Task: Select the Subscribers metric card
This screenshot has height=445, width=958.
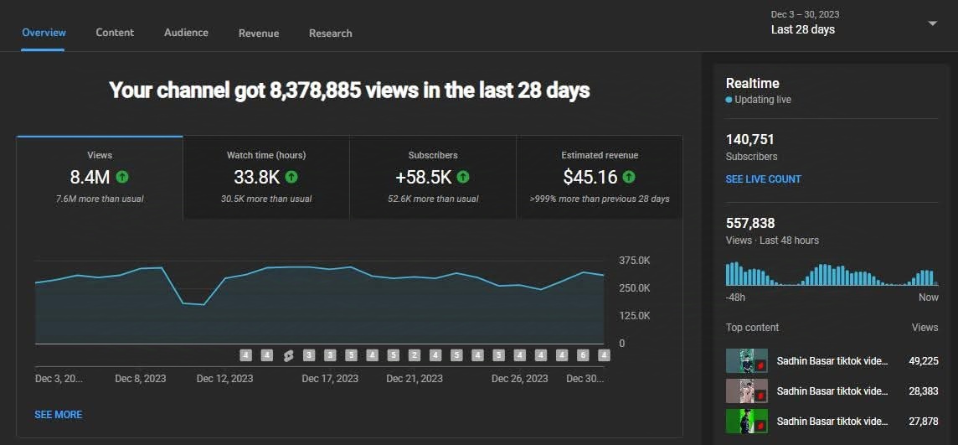Action: click(x=433, y=178)
